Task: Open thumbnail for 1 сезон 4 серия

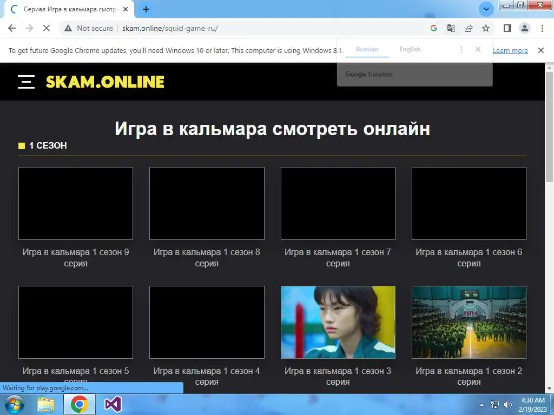Action: point(207,322)
